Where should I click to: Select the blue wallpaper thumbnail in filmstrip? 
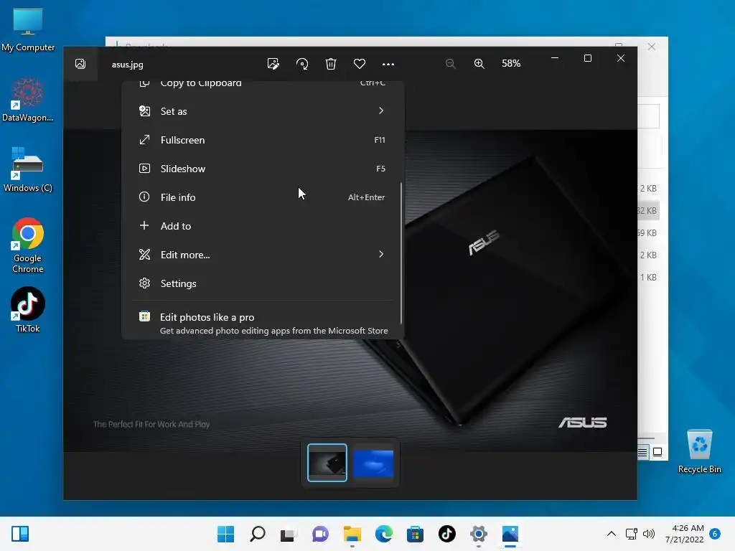pos(373,463)
